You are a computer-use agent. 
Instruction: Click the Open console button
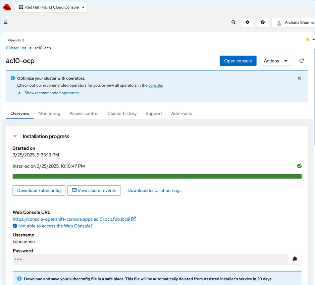tap(238, 61)
